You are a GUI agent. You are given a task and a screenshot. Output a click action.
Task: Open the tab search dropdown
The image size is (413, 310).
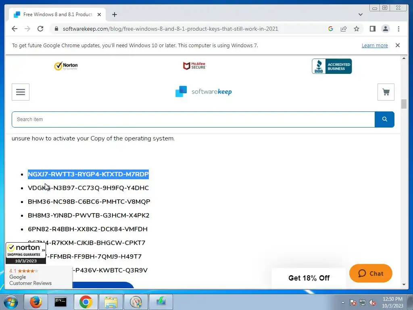(360, 15)
